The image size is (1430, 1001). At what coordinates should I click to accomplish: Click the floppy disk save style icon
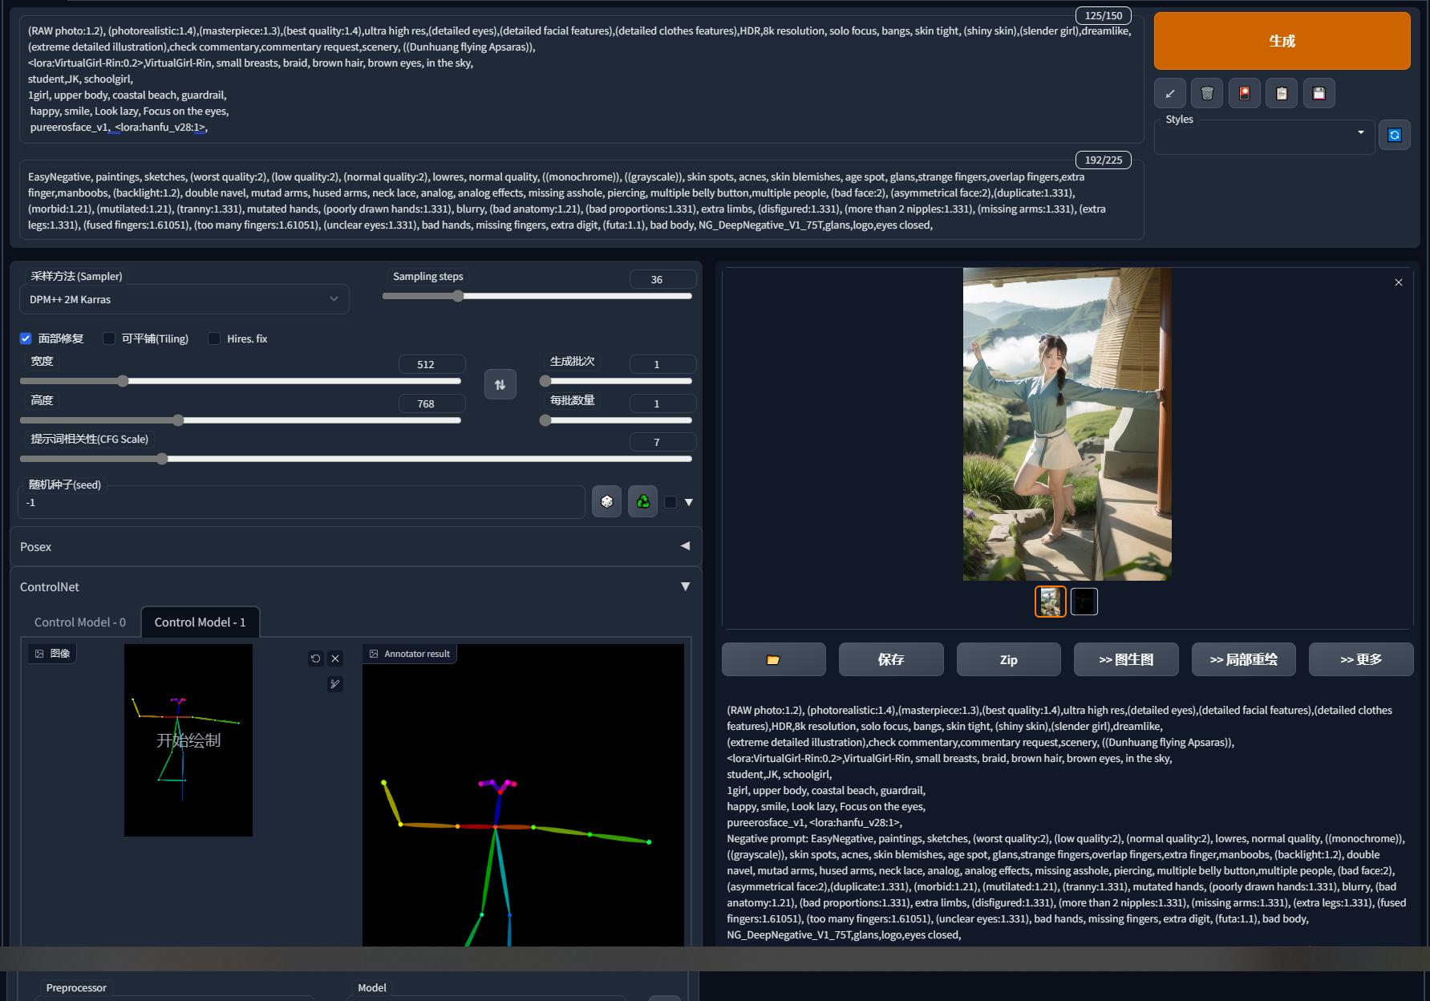click(1319, 94)
